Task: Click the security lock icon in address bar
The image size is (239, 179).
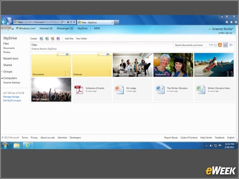Action: pos(68,22)
